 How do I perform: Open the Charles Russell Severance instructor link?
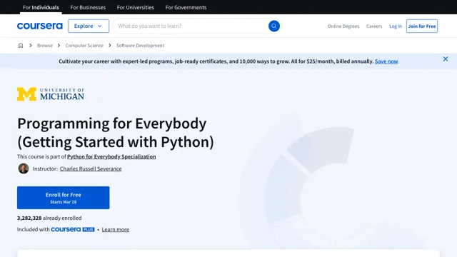(x=91, y=168)
